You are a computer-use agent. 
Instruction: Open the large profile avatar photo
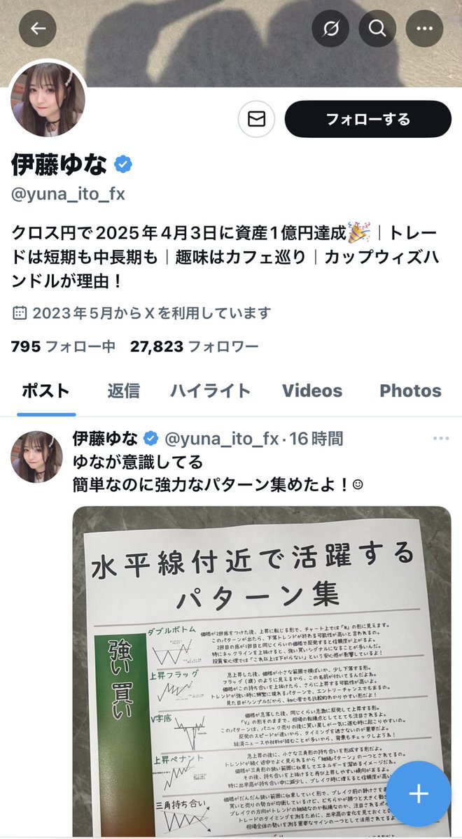(x=48, y=99)
